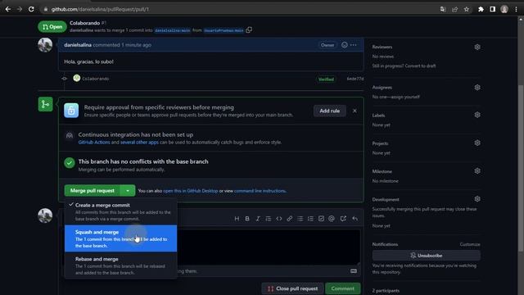524x295 pixels.
Task: Toggle the browser side panel icon
Action: [x=493, y=9]
